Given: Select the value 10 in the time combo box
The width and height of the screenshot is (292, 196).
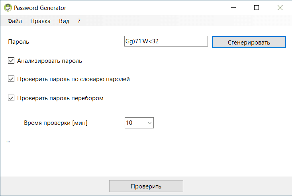Looking at the screenshot, I should 135,123.
